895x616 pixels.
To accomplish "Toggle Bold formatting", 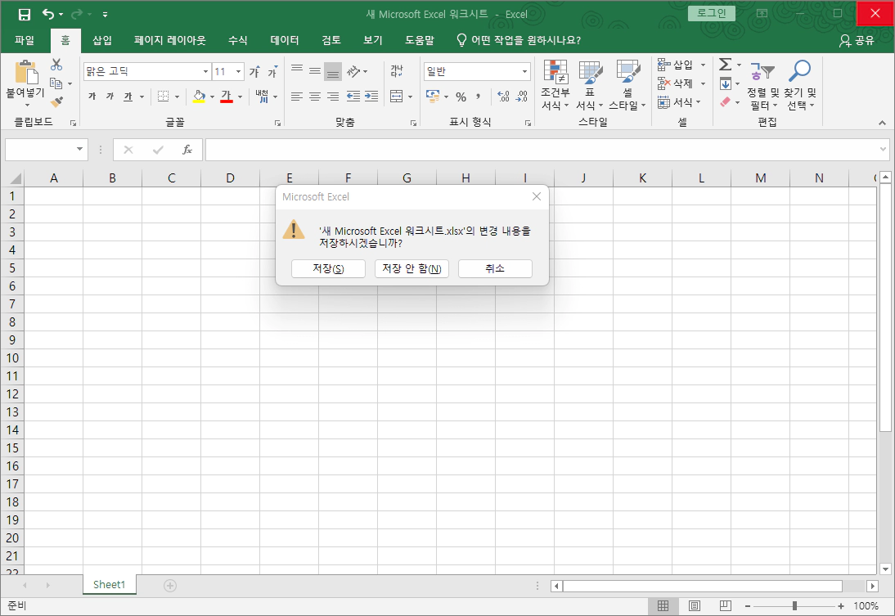I will pos(92,97).
